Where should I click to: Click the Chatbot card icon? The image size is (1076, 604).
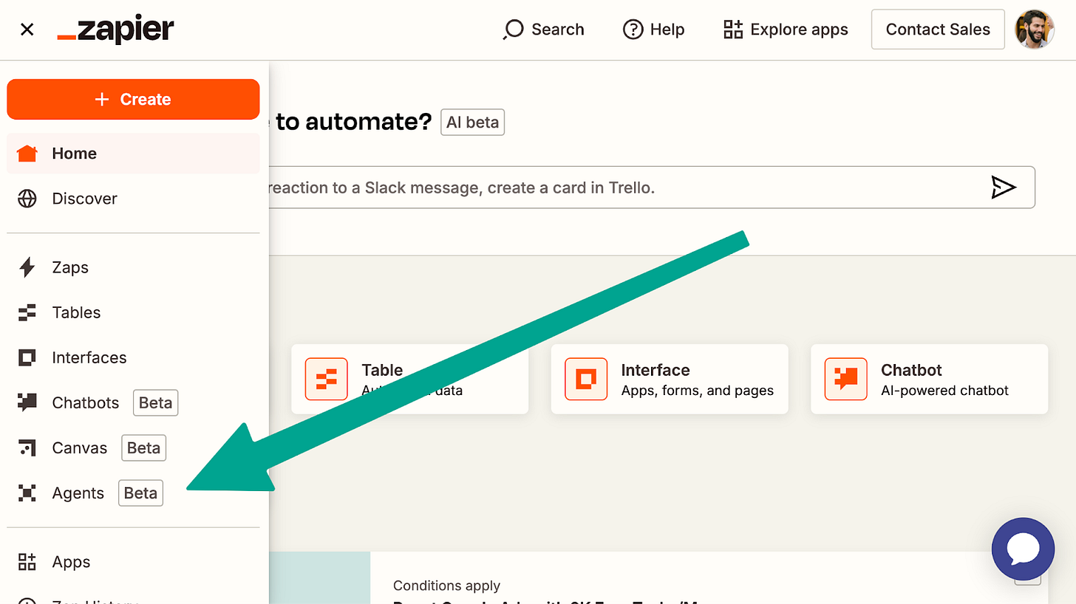click(x=846, y=379)
